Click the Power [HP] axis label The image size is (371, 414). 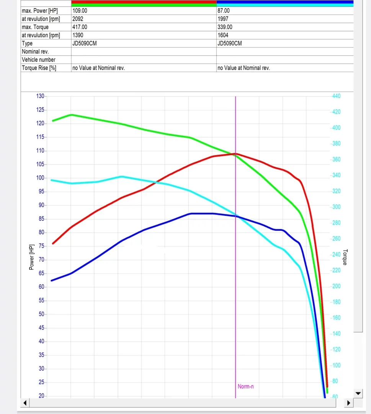pyautogui.click(x=32, y=257)
